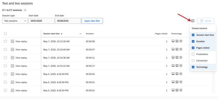Tick the select-all sessions header checkbox
Screen dimensions: 218x99
pyautogui.click(x=5, y=34)
